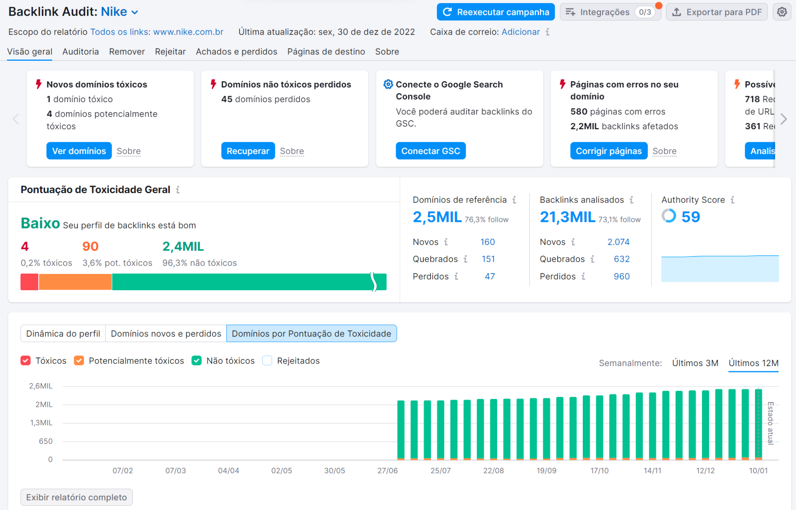
Task: Click the Exportar para PDF upload icon
Action: click(x=677, y=12)
